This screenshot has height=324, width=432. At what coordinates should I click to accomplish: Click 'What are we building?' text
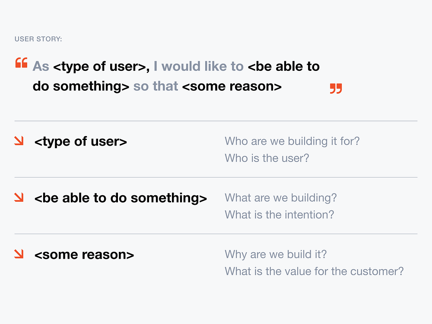[x=281, y=198]
